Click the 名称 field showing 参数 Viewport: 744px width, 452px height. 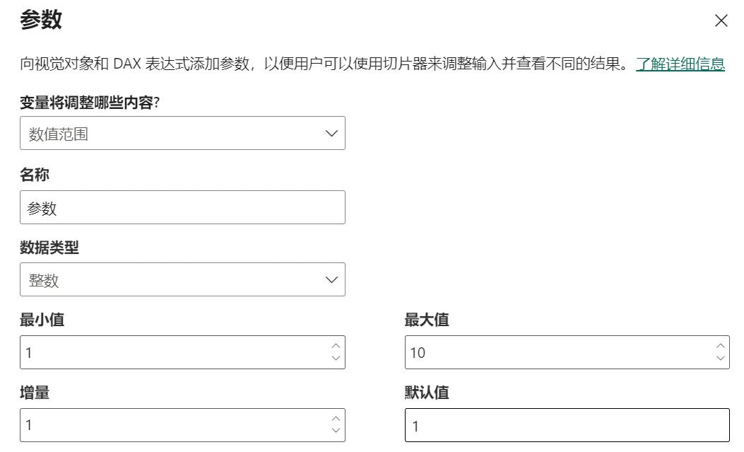(x=182, y=207)
